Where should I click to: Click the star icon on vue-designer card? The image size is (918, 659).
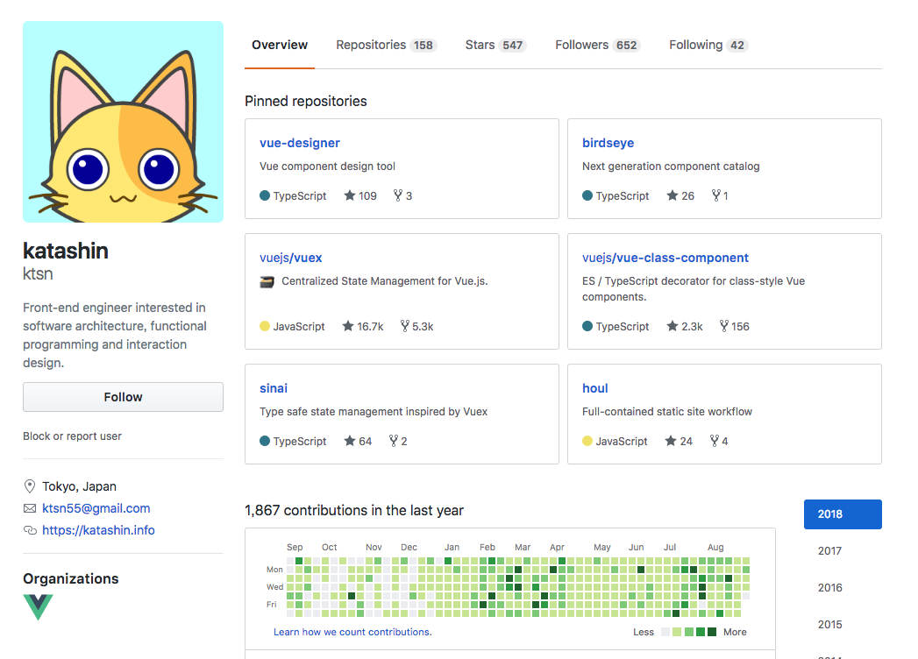pyautogui.click(x=350, y=195)
